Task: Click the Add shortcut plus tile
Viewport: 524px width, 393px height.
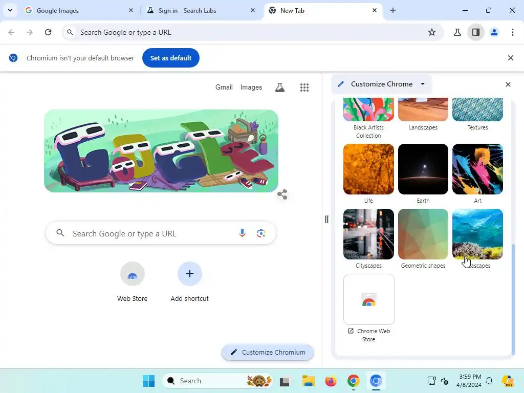Action: click(x=189, y=282)
